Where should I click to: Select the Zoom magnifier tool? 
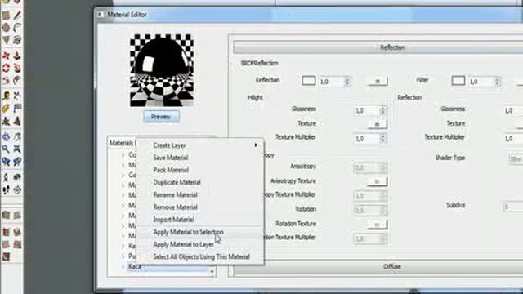click(x=6, y=149)
